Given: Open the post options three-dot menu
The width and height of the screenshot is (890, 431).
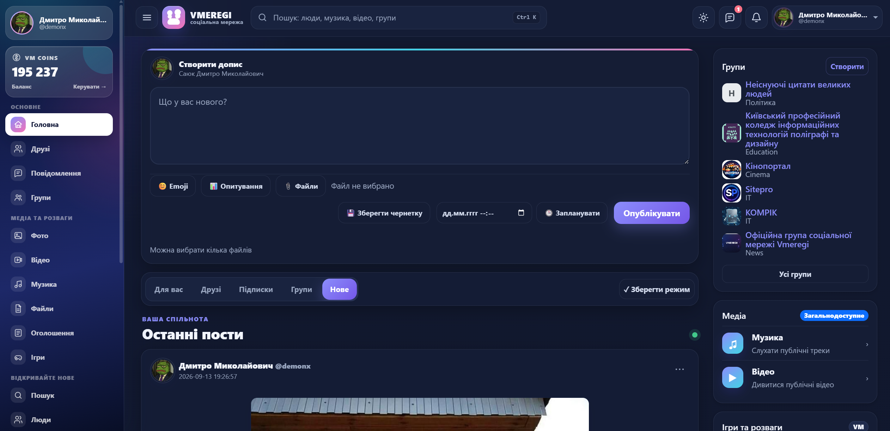Looking at the screenshot, I should point(679,369).
